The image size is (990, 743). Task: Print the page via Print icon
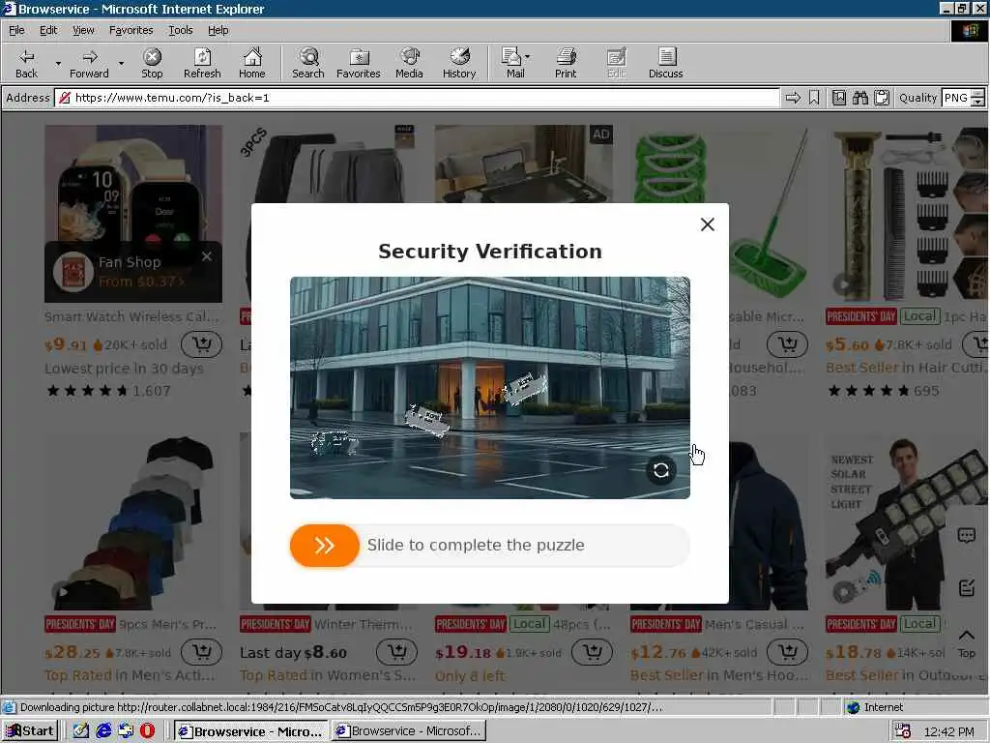tap(566, 63)
